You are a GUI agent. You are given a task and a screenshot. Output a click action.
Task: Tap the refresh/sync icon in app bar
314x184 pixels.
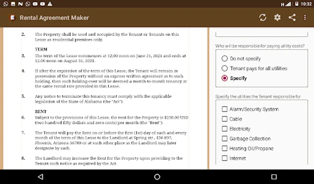pyautogui.click(x=262, y=18)
